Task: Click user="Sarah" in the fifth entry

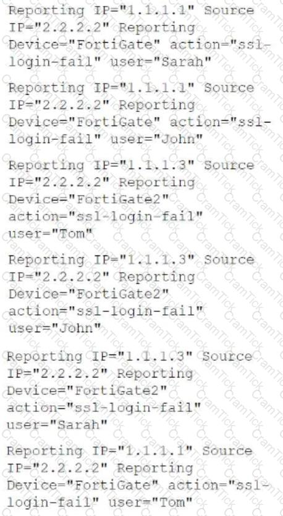Action: (57, 424)
